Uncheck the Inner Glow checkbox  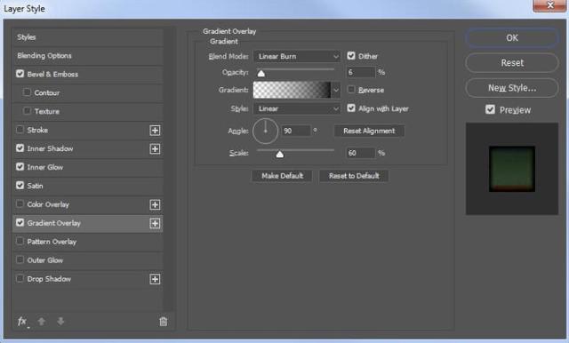(x=20, y=166)
